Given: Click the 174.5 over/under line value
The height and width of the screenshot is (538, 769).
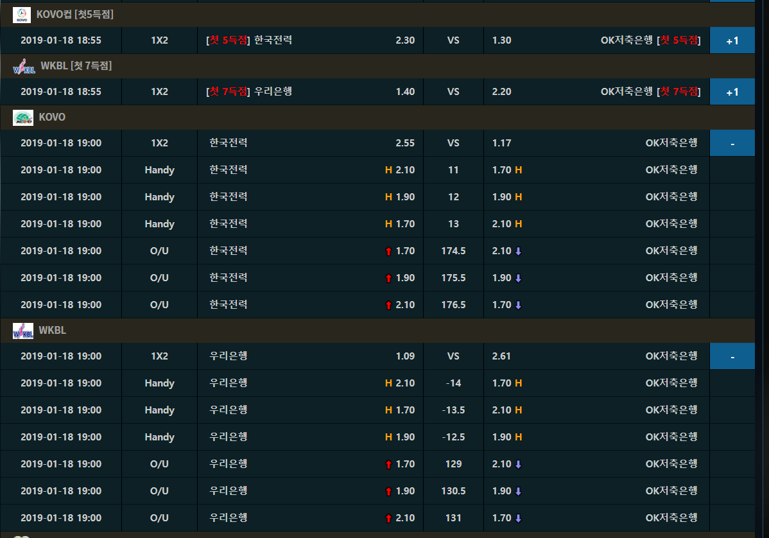Looking at the screenshot, I should pyautogui.click(x=453, y=251).
